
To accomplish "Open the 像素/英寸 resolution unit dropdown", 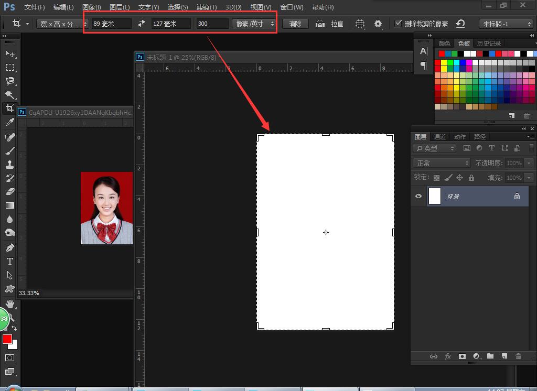I will point(254,24).
